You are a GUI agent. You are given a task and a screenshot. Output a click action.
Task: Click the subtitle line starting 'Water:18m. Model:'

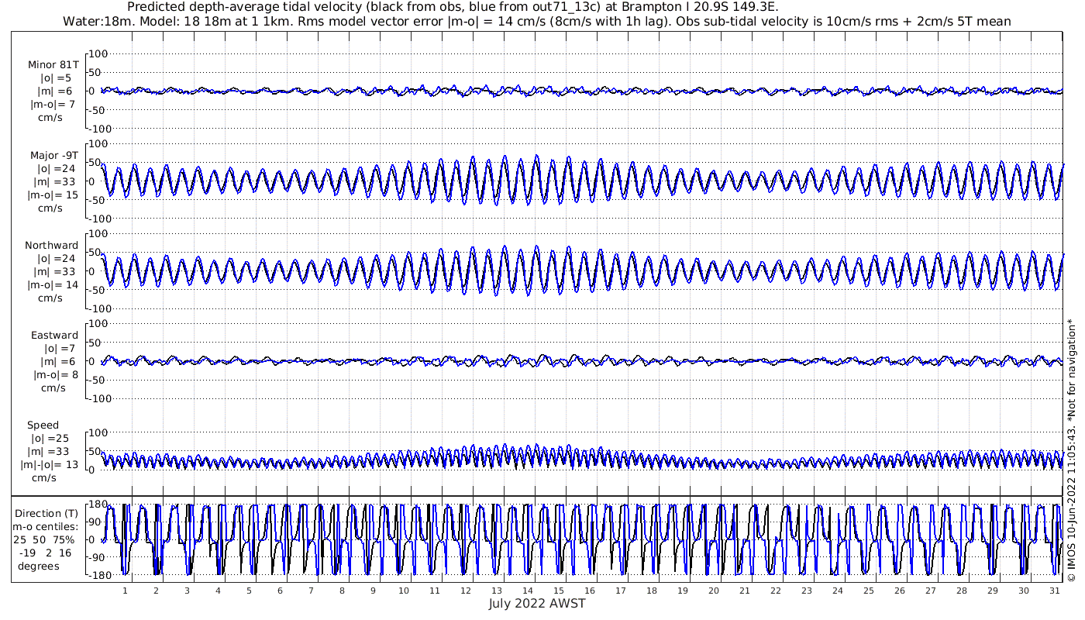click(x=537, y=21)
